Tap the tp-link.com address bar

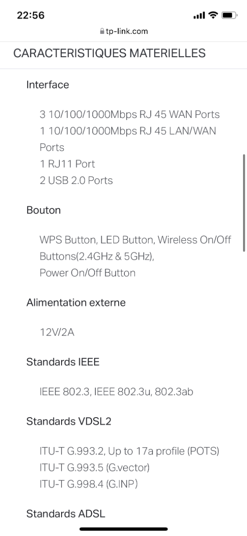[x=123, y=31]
